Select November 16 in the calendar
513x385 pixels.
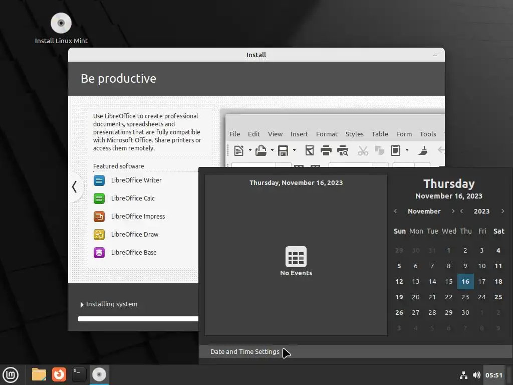pyautogui.click(x=465, y=282)
